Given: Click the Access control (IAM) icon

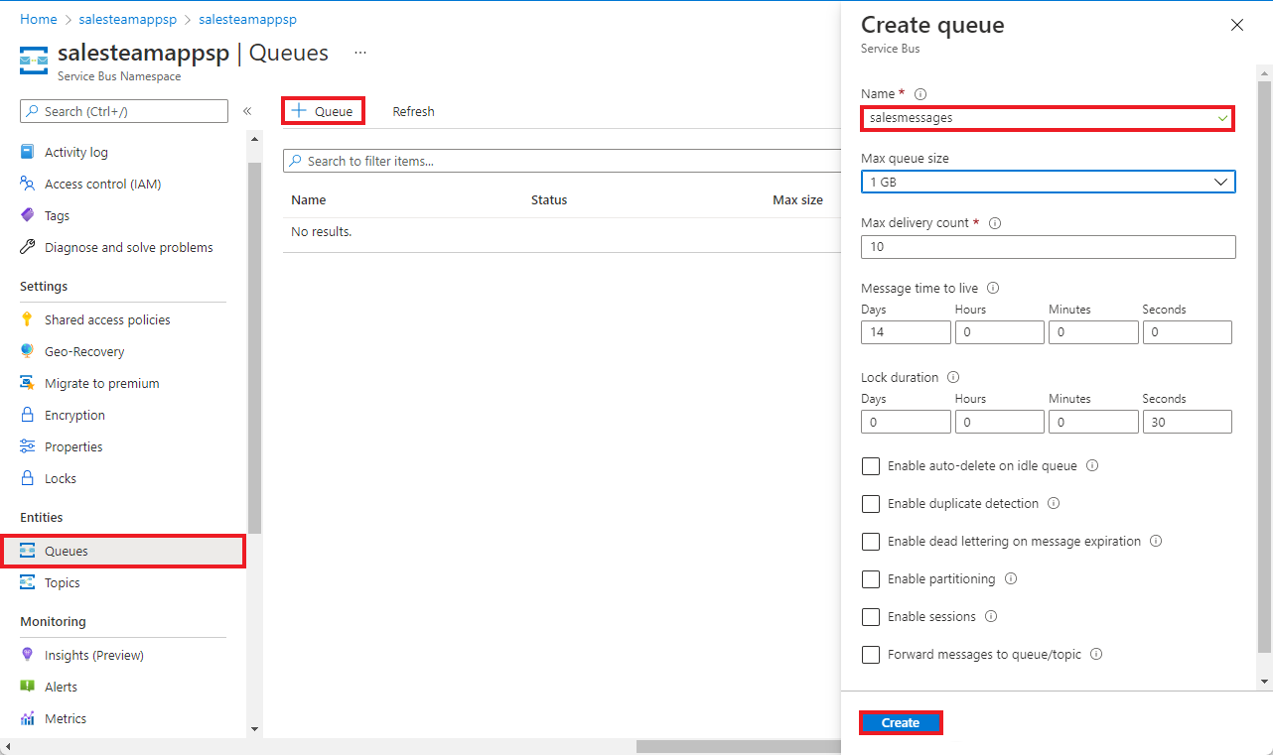Looking at the screenshot, I should coord(28,184).
